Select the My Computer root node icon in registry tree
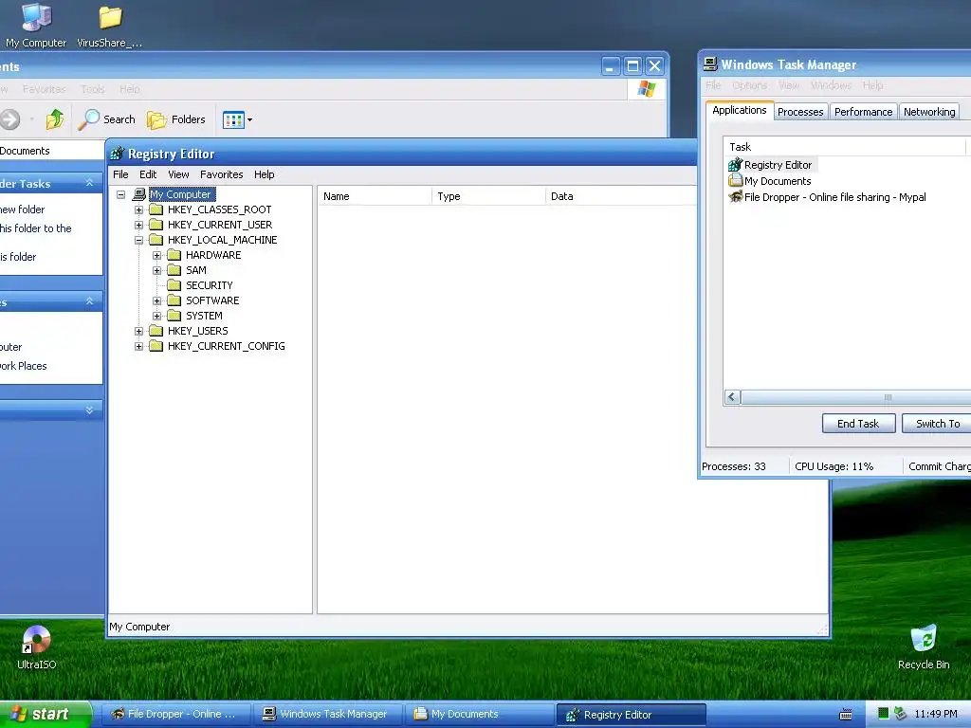This screenshot has height=728, width=971. click(139, 194)
